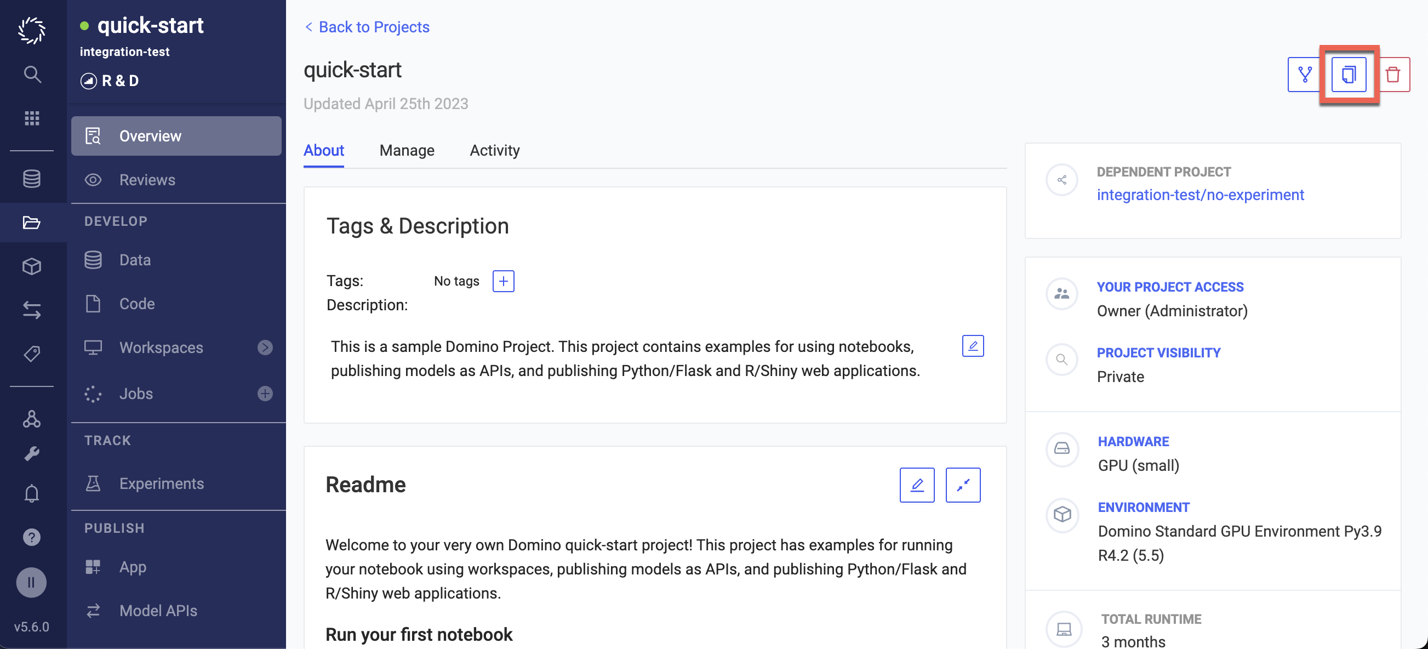
Task: Open the cube icon in left rail
Action: (32, 266)
